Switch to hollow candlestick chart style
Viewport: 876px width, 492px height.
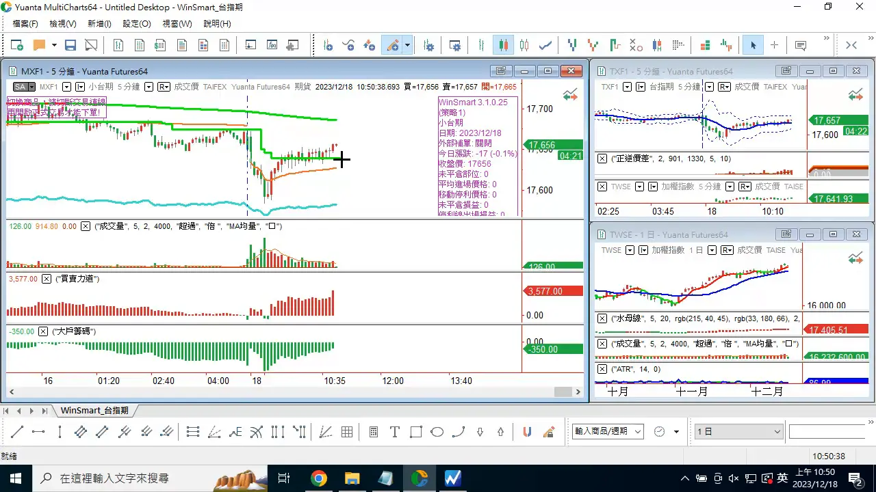pos(524,45)
